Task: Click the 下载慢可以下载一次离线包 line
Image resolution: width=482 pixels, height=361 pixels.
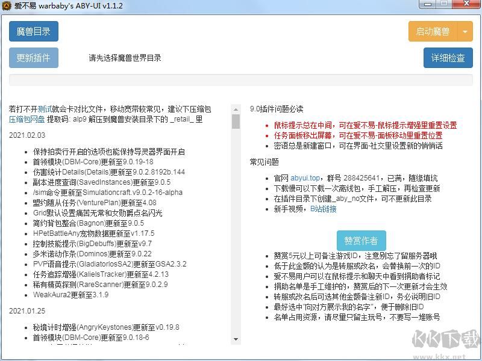Action: [357, 188]
